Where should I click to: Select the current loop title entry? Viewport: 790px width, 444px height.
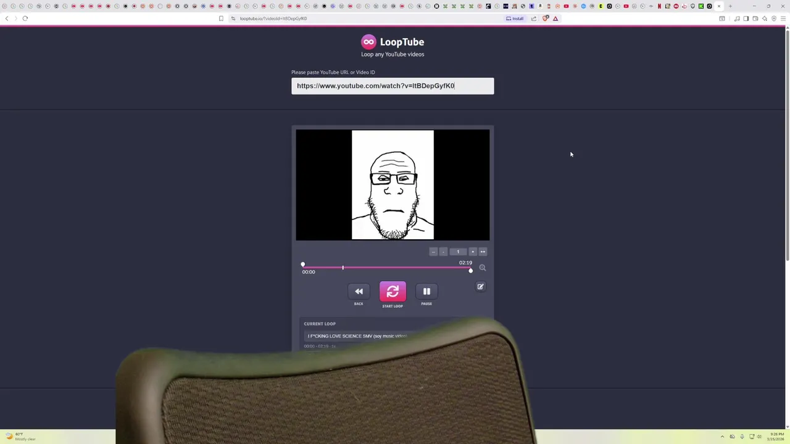click(x=357, y=336)
